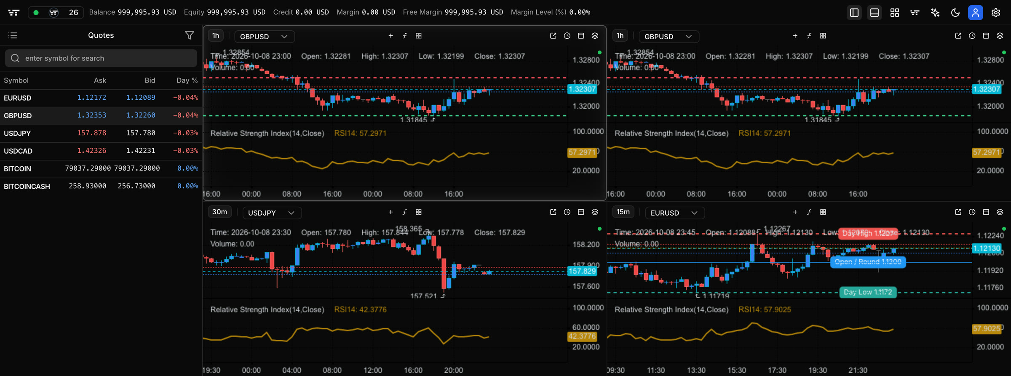This screenshot has height=376, width=1011.
Task: Toggle the bottom panel layout icon
Action: [x=874, y=13]
